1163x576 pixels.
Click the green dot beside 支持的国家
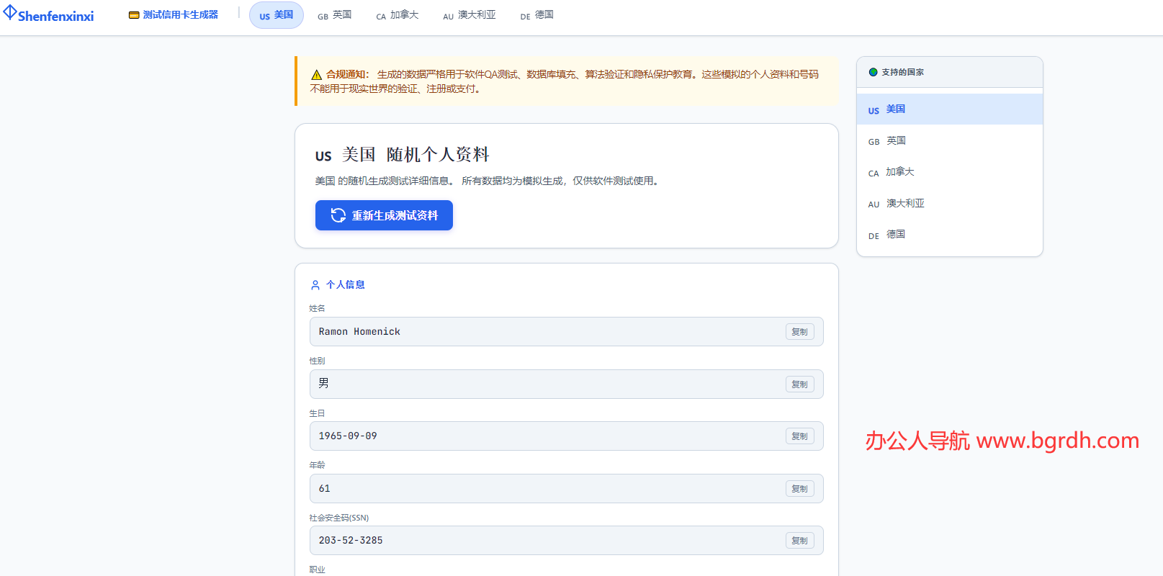[874, 72]
